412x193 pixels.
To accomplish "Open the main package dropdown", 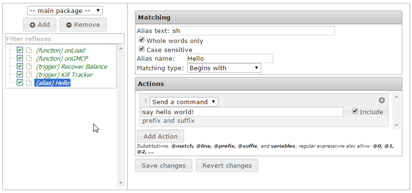I will [64, 10].
